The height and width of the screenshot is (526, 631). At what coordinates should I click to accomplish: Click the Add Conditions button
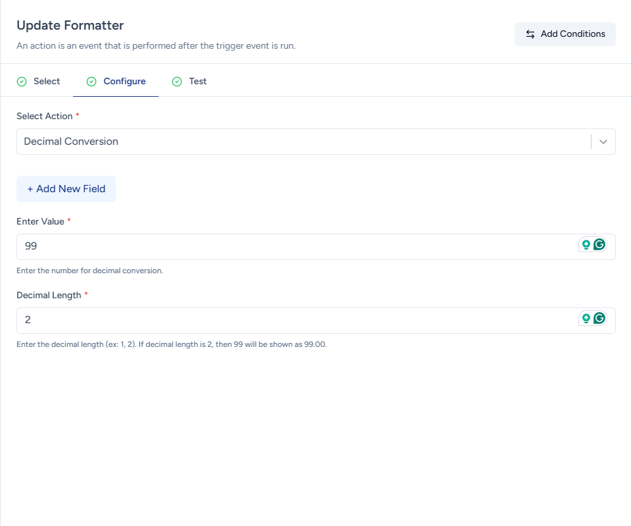point(565,34)
